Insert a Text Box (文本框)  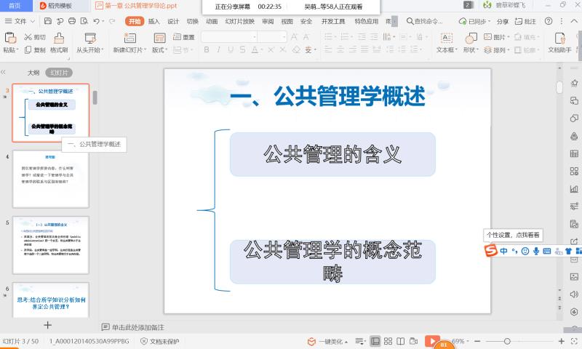(445, 39)
